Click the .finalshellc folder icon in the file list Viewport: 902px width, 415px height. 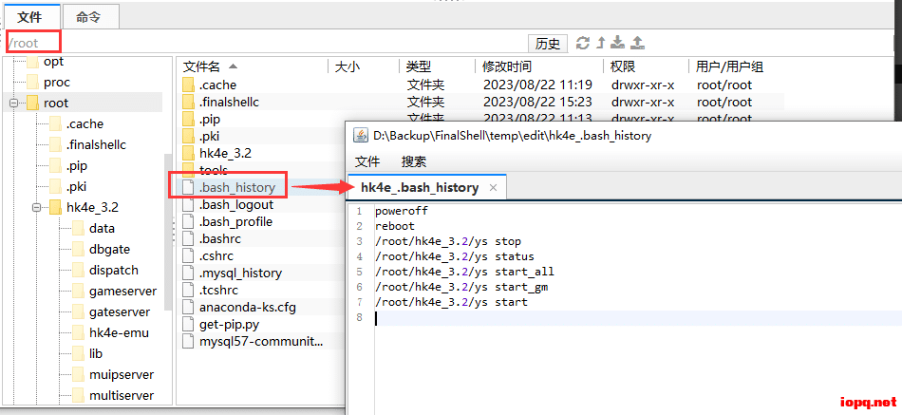pos(188,103)
